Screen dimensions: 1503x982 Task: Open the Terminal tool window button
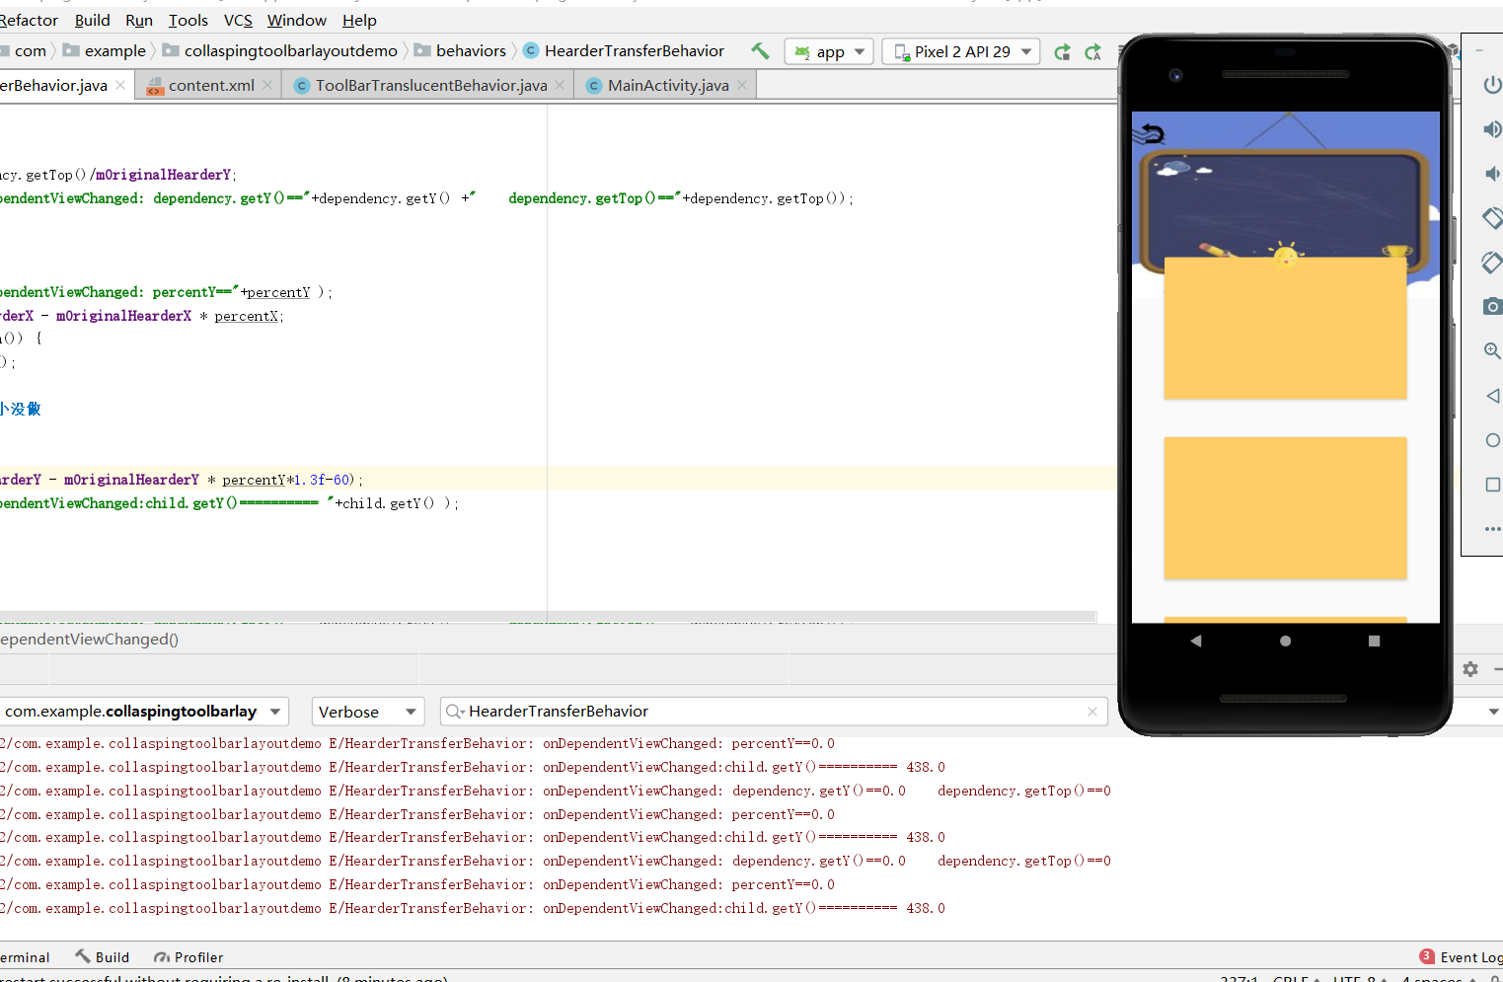pyautogui.click(x=25, y=957)
